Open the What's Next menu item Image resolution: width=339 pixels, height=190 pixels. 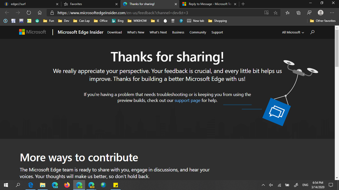(x=158, y=32)
